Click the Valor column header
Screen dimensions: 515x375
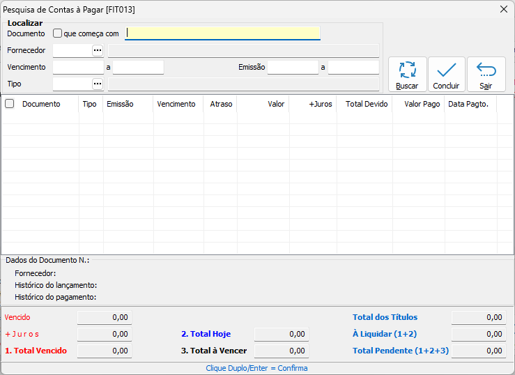point(276,104)
